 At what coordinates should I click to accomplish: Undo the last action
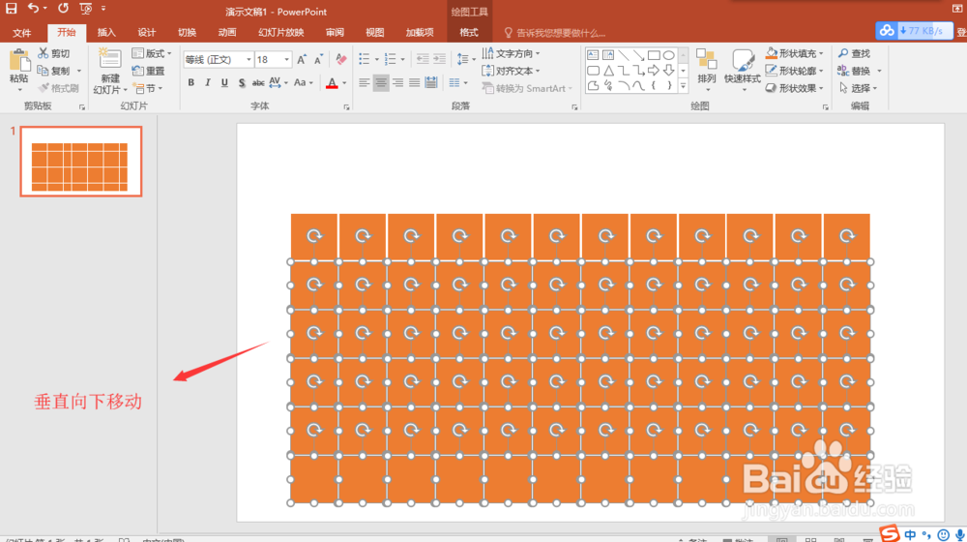tap(33, 9)
